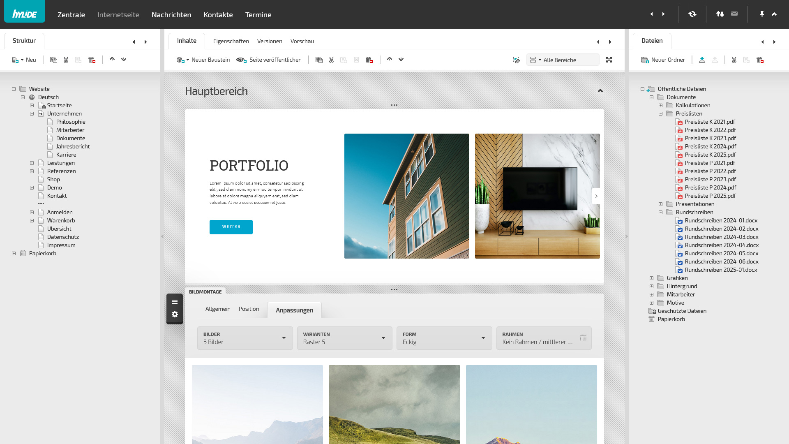Image resolution: width=789 pixels, height=444 pixels.
Task: Click the hamburger menu icon beside Bildmontage
Action: click(175, 302)
